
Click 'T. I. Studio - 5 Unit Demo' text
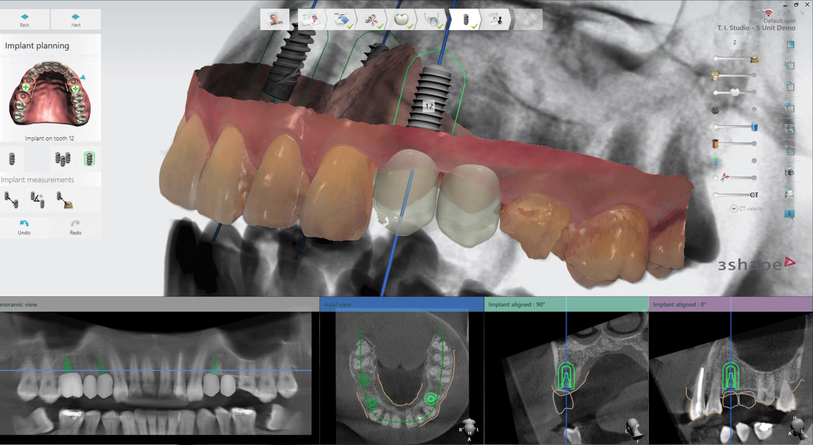point(756,28)
